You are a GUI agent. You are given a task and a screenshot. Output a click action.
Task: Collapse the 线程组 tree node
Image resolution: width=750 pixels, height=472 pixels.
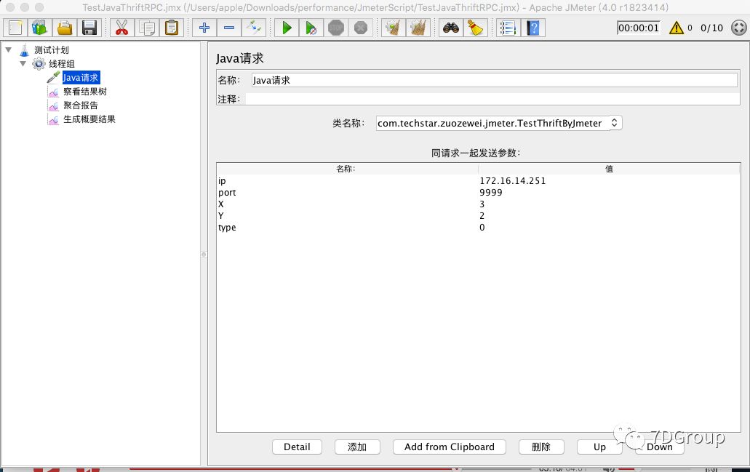click(x=23, y=63)
